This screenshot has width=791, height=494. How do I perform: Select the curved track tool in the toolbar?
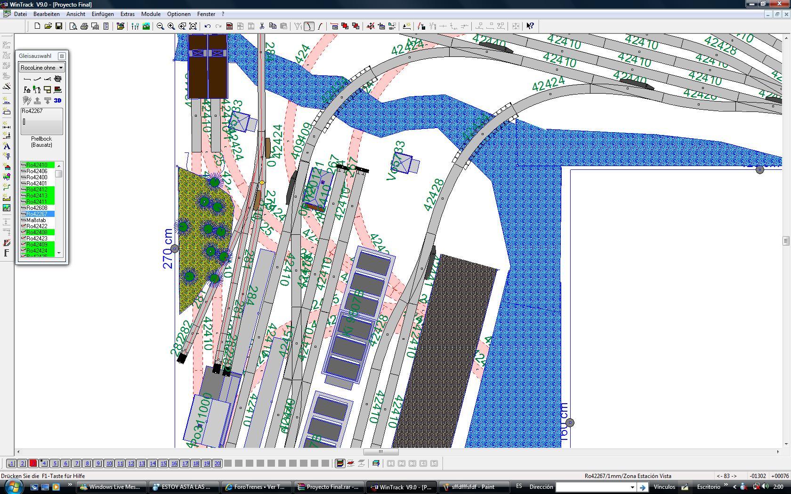[309, 26]
